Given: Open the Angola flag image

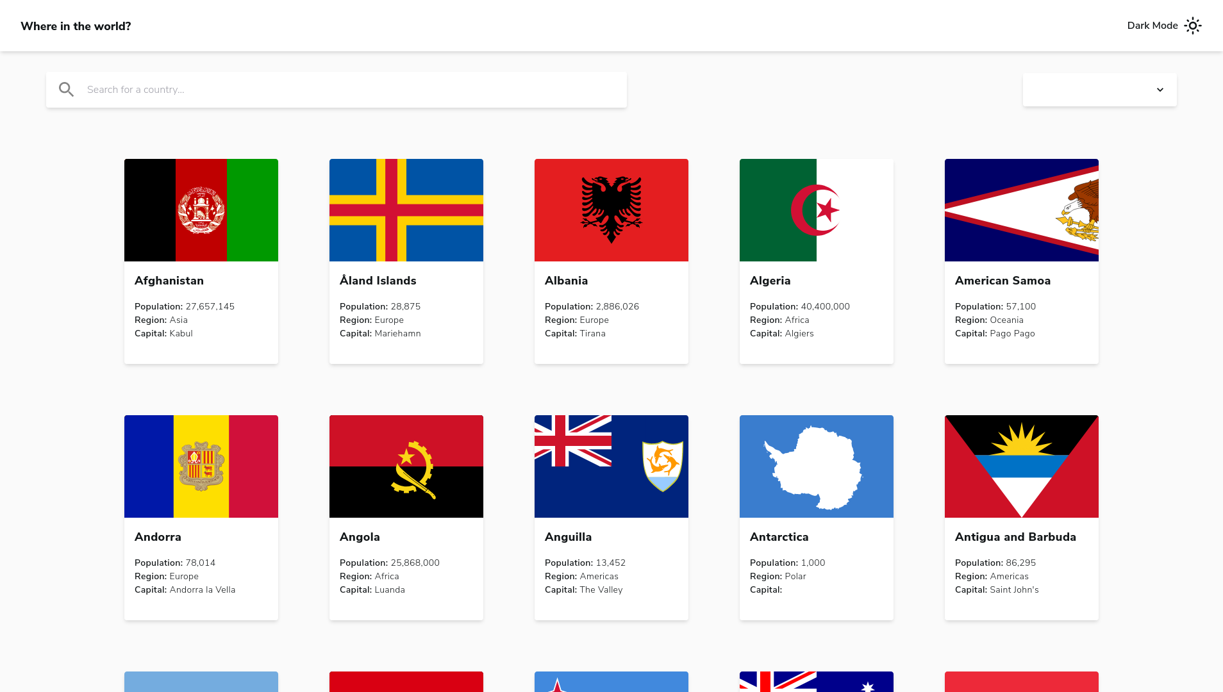Looking at the screenshot, I should (406, 466).
